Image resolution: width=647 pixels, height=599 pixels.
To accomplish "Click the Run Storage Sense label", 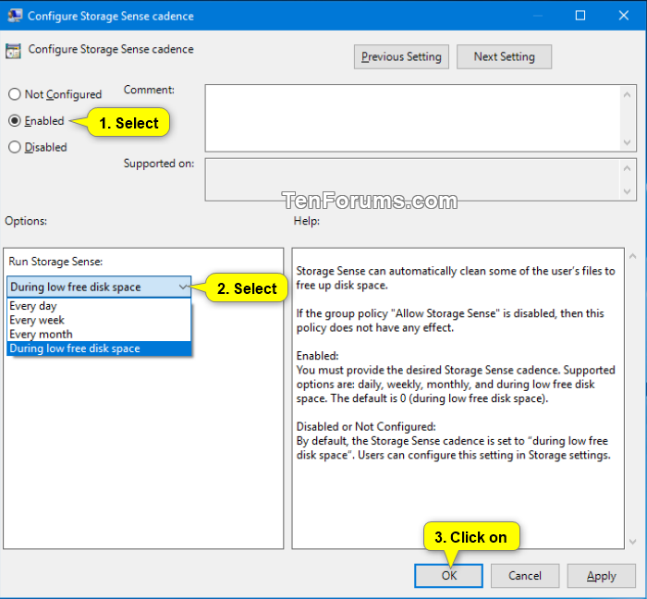I will click(x=55, y=262).
